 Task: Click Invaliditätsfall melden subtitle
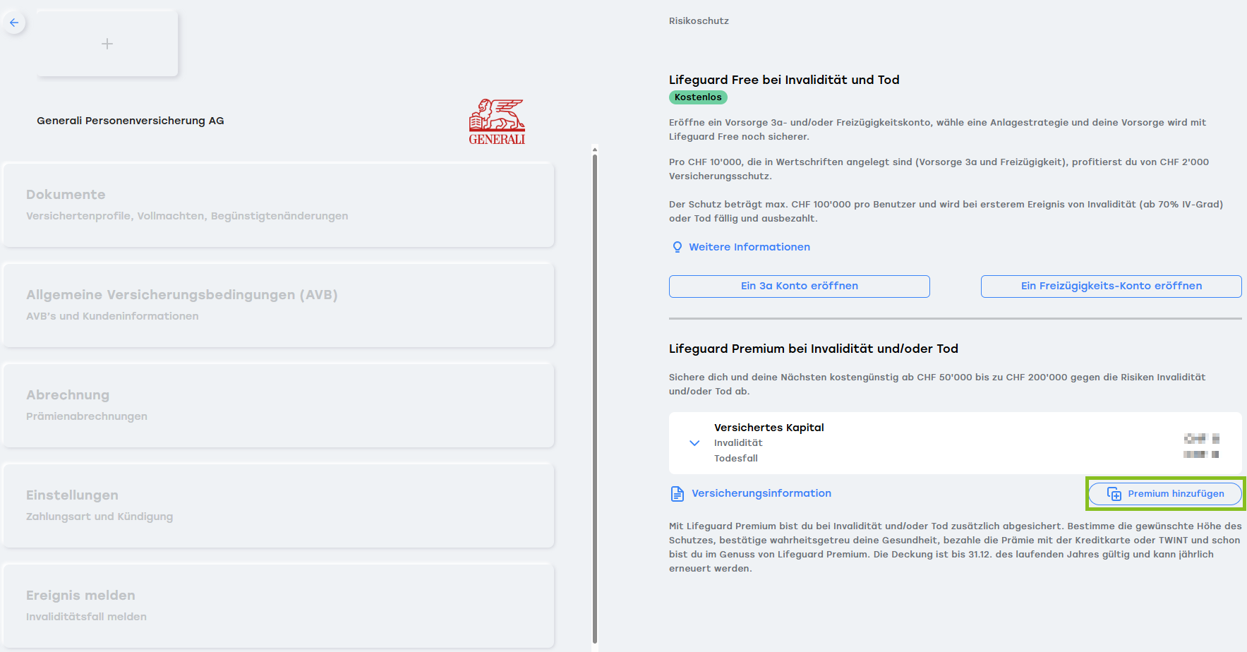click(x=86, y=617)
